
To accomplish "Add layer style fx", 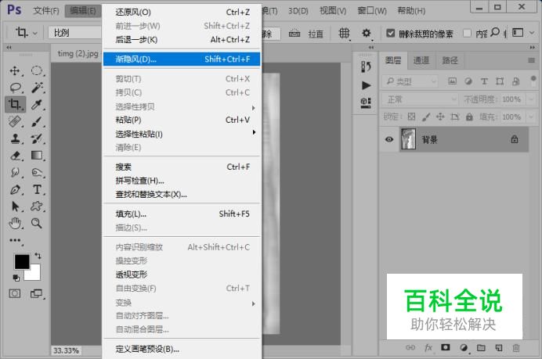I will click(428, 347).
